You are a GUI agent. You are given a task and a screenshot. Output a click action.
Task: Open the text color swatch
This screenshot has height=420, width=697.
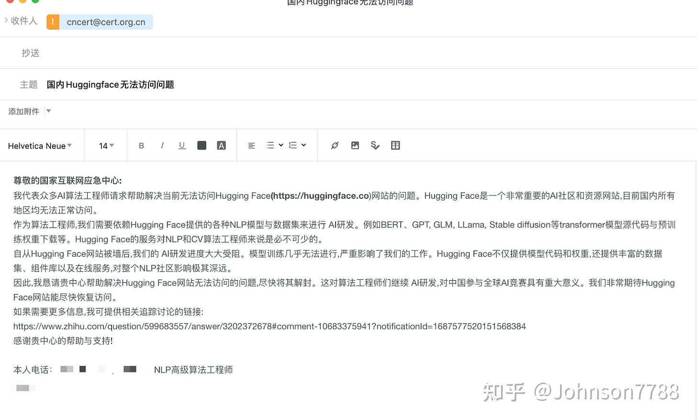202,146
